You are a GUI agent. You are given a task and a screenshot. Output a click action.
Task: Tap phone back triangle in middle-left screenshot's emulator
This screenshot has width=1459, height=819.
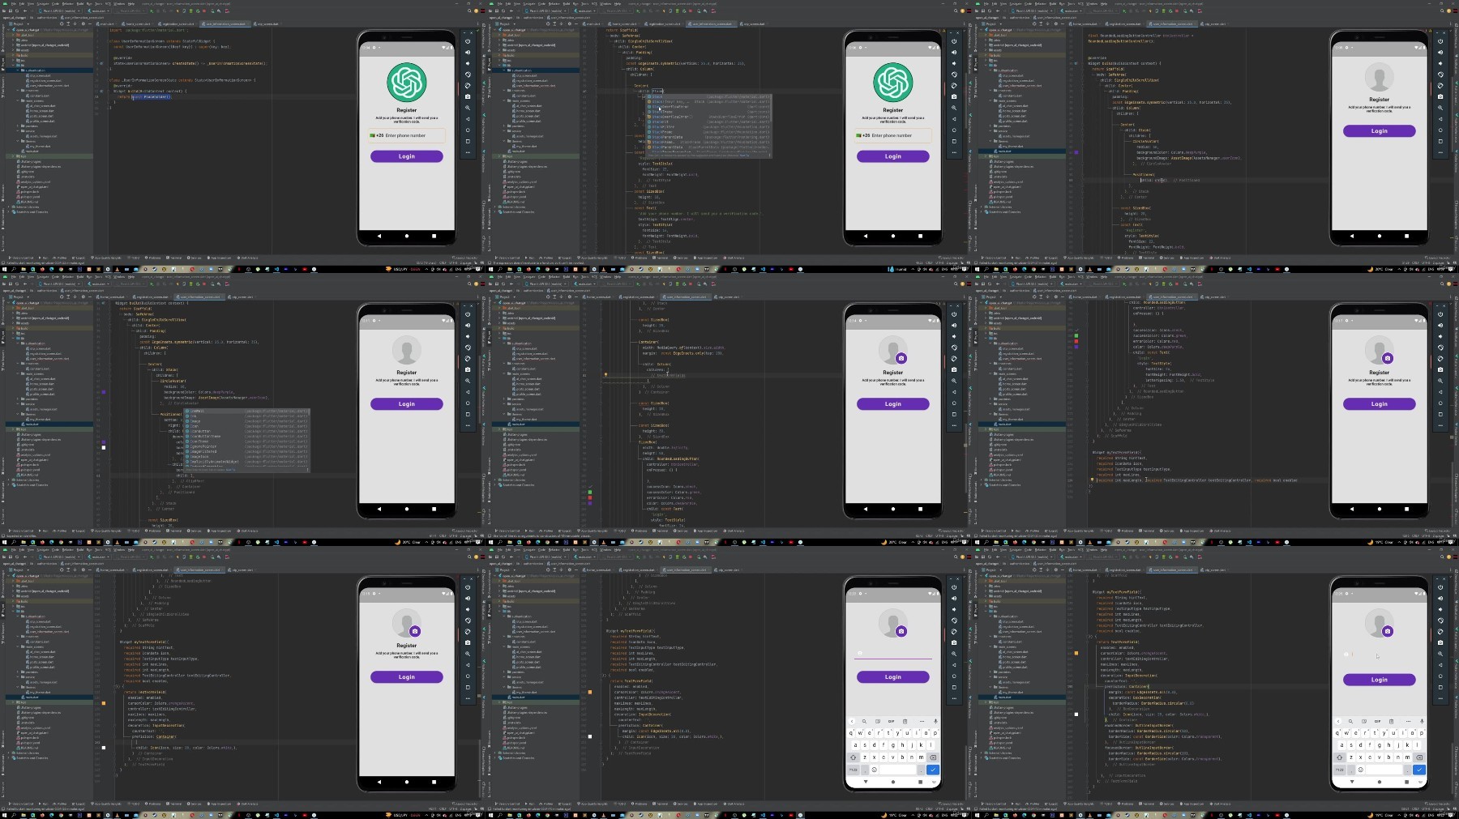(379, 509)
